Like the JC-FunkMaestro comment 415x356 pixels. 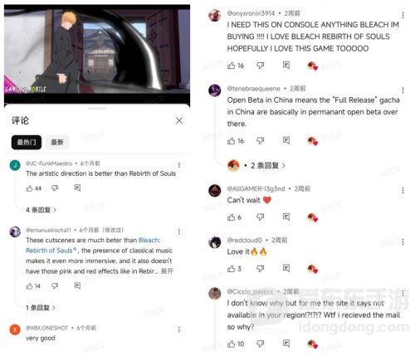pos(29,188)
